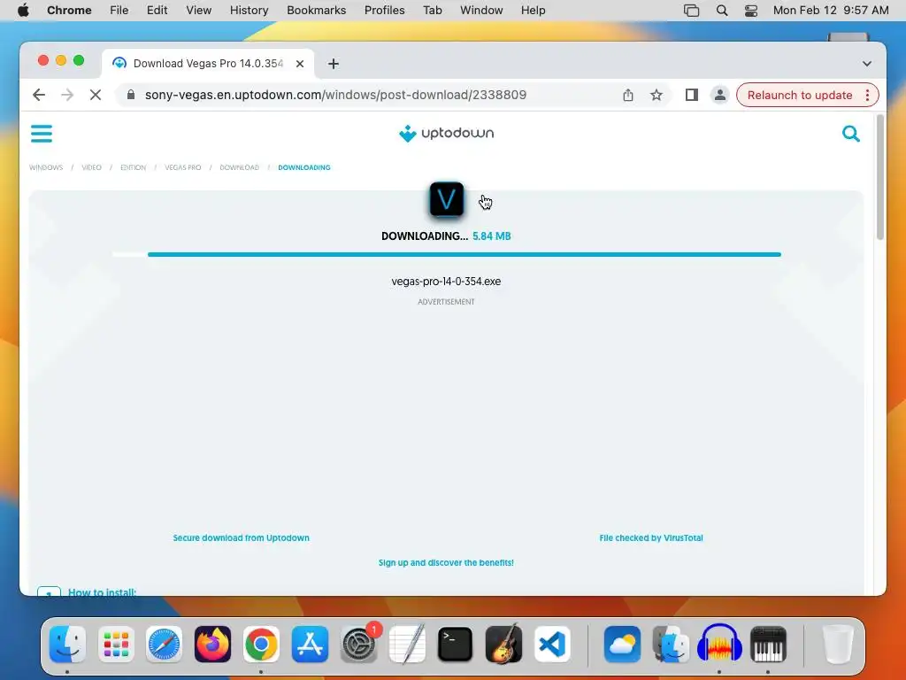Image resolution: width=906 pixels, height=680 pixels.
Task: Click Relaunch to update button
Action: click(x=800, y=95)
